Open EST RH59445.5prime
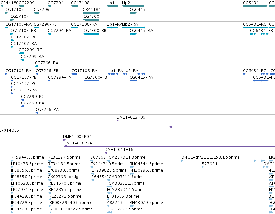The height and width of the screenshot is (214, 275). pos(12,161)
